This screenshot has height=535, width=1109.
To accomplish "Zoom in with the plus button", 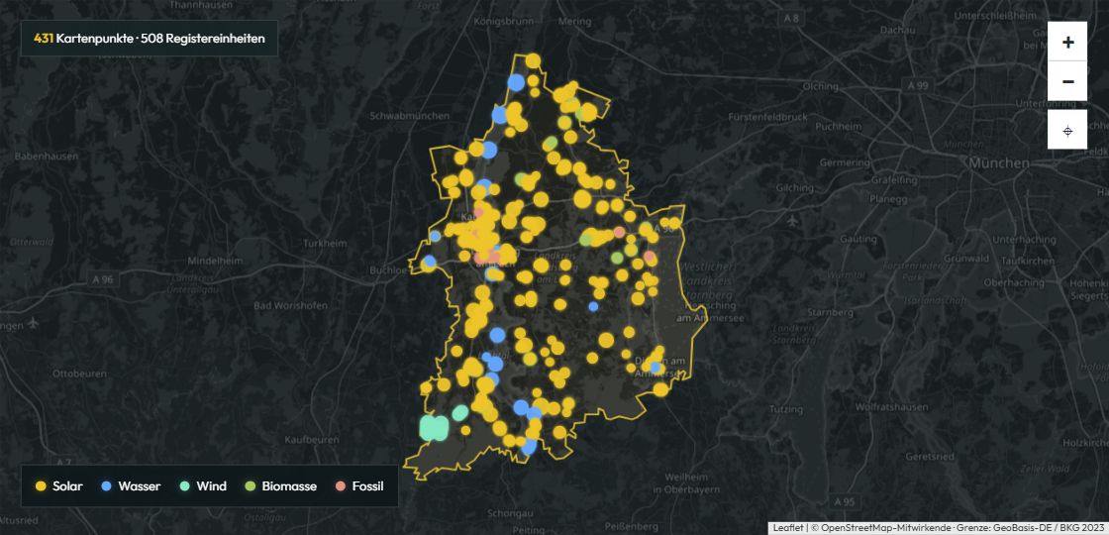I will tap(1067, 42).
